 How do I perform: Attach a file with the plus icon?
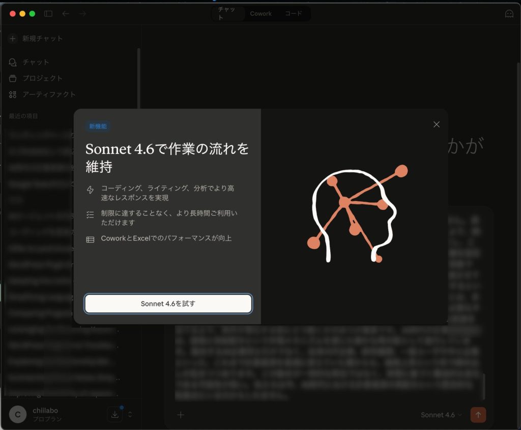[x=180, y=415]
